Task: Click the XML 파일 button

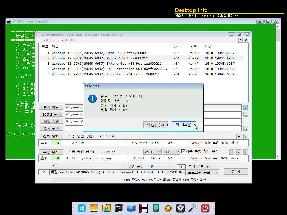Action: pos(52,121)
